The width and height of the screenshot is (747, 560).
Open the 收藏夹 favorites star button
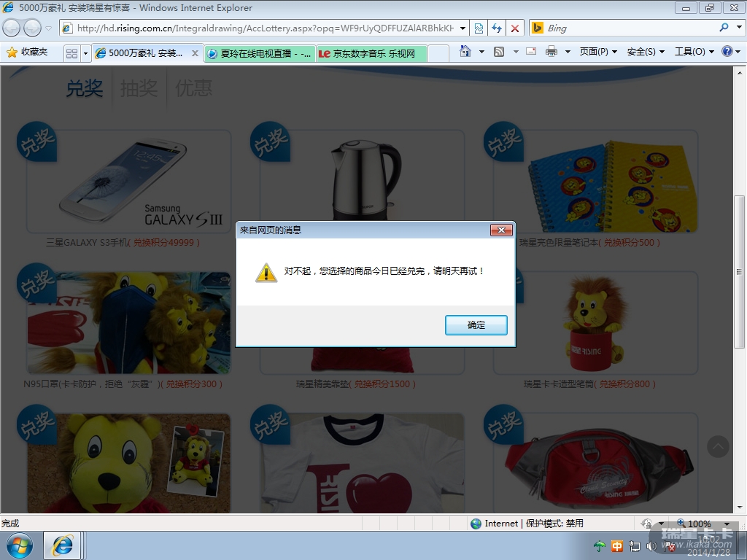27,52
